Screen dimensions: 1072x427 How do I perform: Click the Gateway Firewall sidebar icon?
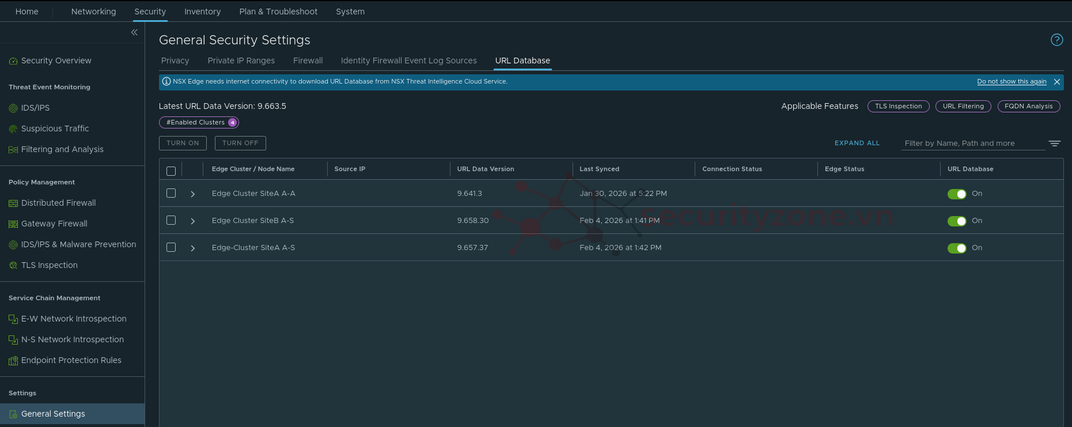(x=13, y=224)
